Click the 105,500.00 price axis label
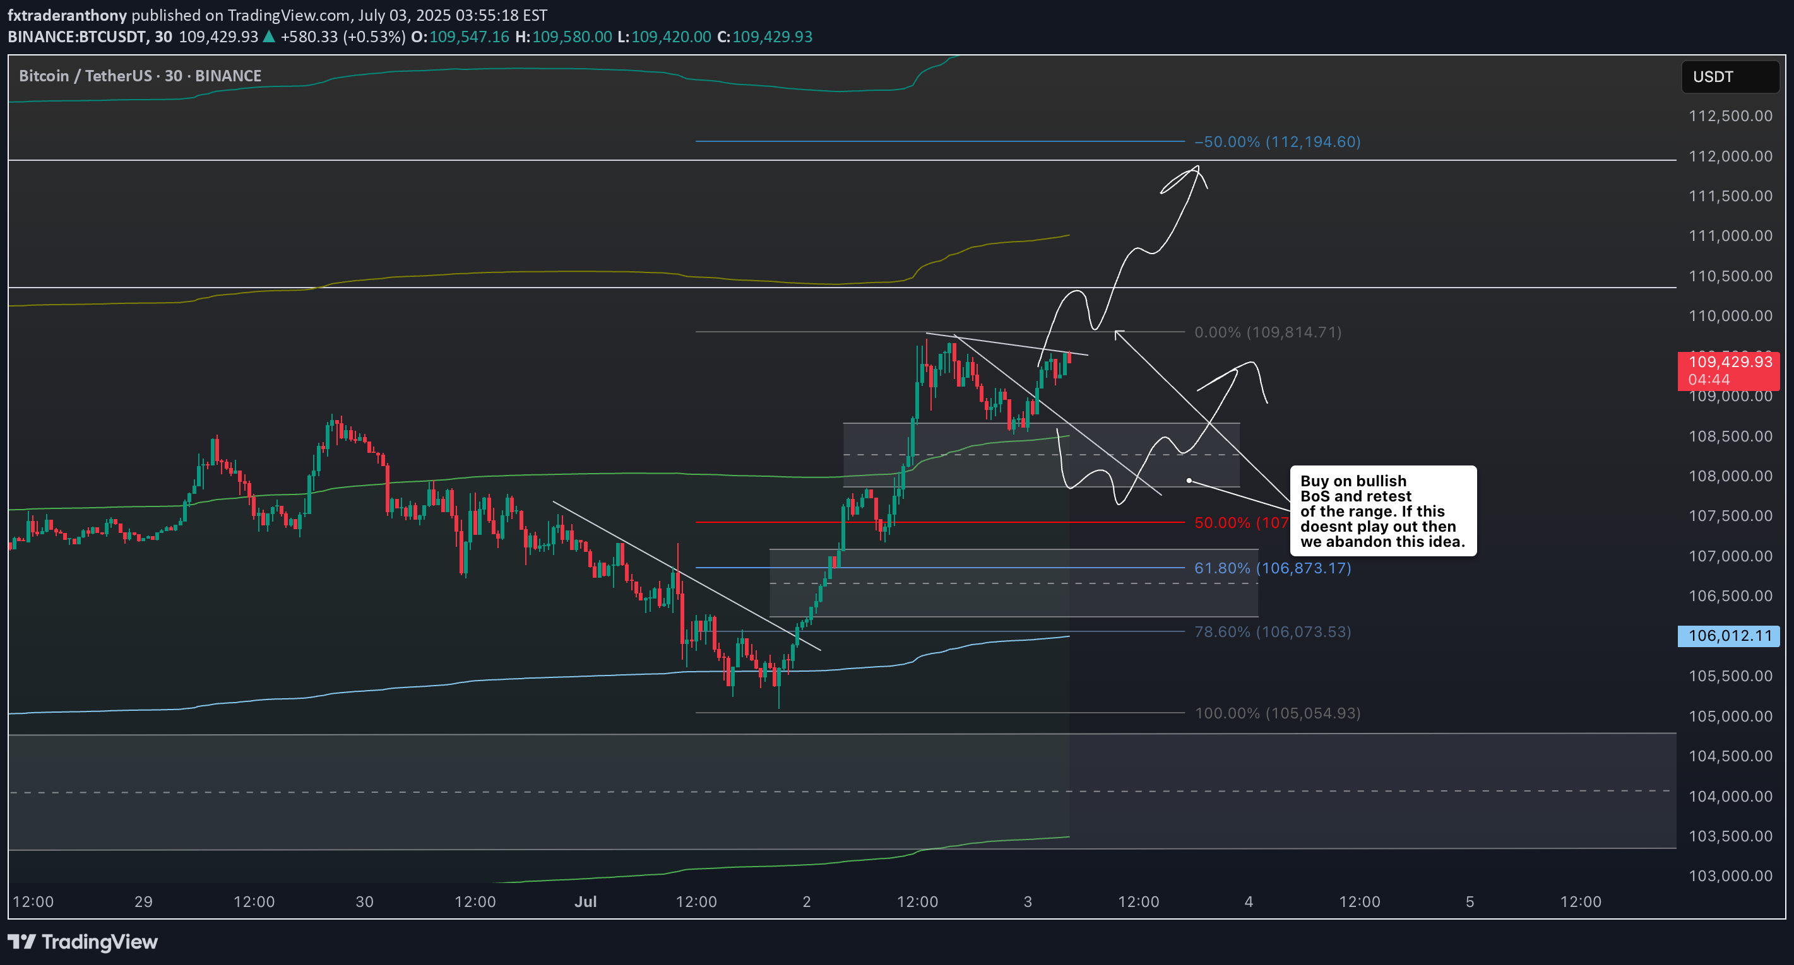The height and width of the screenshot is (965, 1794). (x=1730, y=675)
